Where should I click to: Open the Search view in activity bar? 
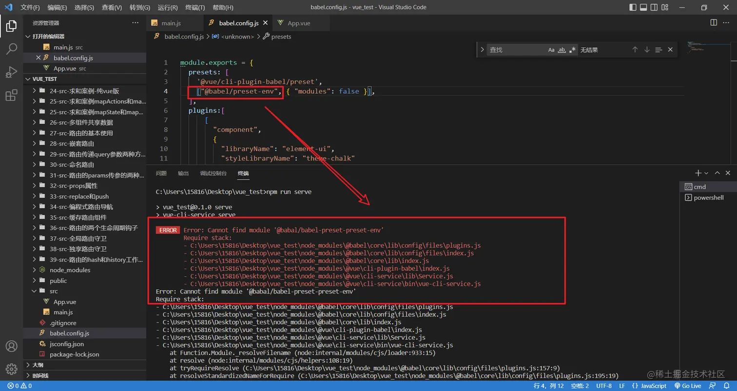(x=11, y=49)
